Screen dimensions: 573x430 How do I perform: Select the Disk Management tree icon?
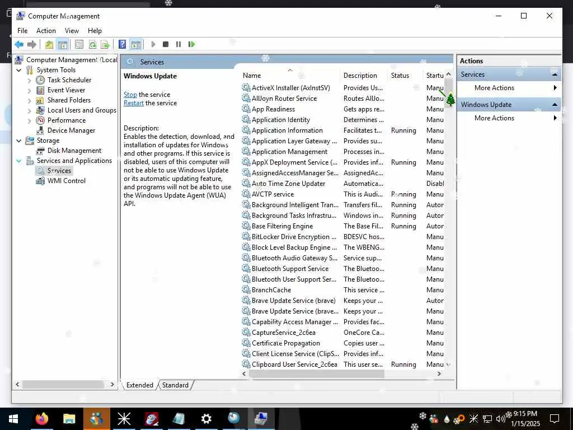pos(40,151)
